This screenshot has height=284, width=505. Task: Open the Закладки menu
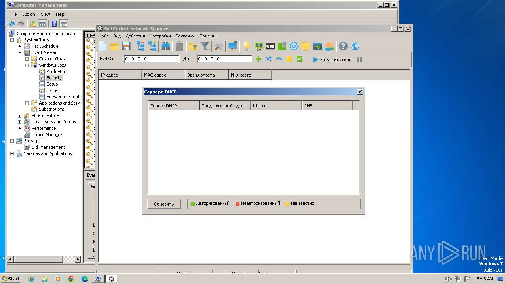coord(185,36)
